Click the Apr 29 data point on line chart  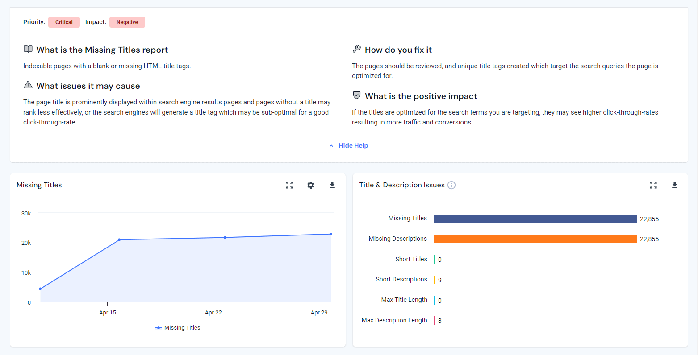[331, 234]
